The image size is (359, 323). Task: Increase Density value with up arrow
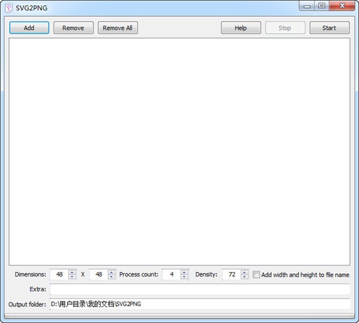[245, 272]
